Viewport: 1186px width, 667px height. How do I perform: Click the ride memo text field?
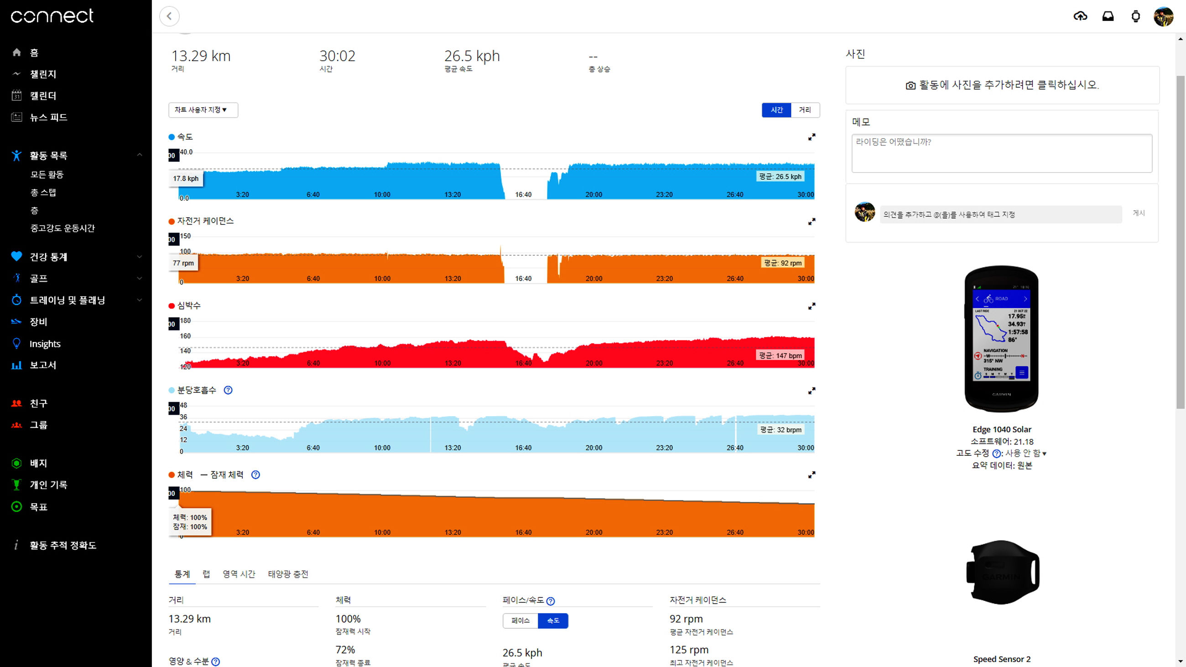pyautogui.click(x=1001, y=153)
